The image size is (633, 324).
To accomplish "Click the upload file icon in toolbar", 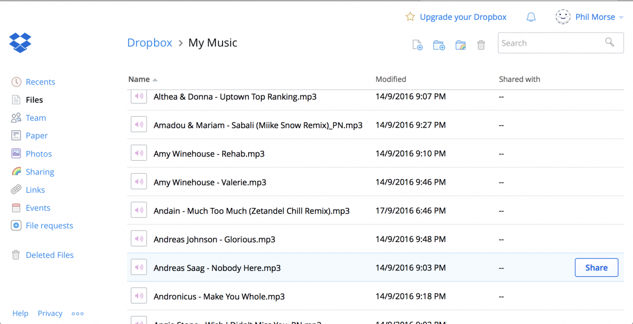I will (x=417, y=45).
